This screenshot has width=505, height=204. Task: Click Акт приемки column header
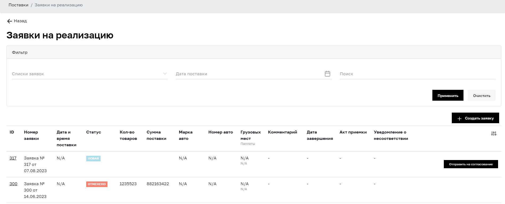pos(353,132)
